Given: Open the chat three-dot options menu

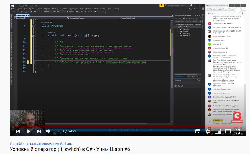Looking at the screenshot, I should 243,14.
